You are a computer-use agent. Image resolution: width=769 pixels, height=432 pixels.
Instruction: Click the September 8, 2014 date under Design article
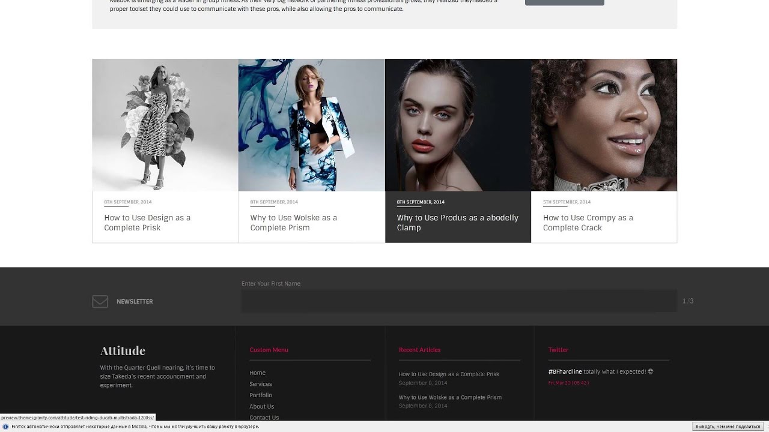point(423,383)
